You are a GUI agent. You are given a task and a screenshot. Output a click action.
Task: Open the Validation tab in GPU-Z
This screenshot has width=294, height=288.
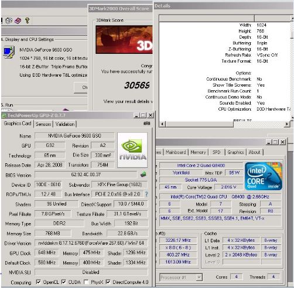click(x=65, y=124)
